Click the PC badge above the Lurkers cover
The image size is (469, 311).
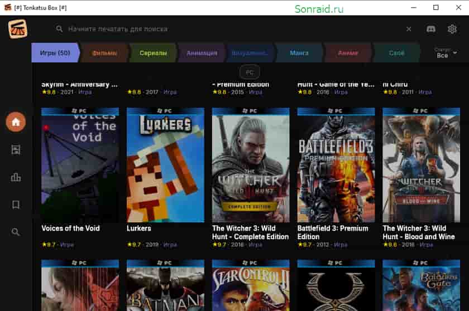tap(165, 111)
